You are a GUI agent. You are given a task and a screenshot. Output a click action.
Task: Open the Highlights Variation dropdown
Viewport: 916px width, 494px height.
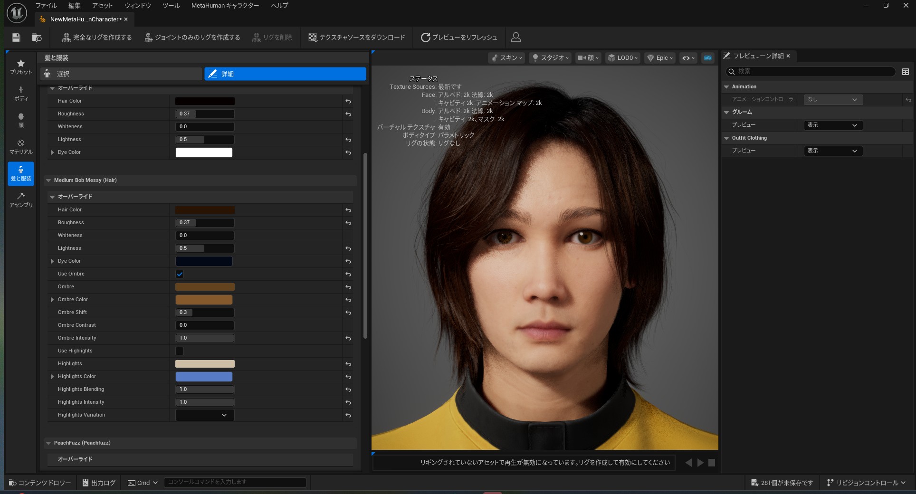pos(204,415)
